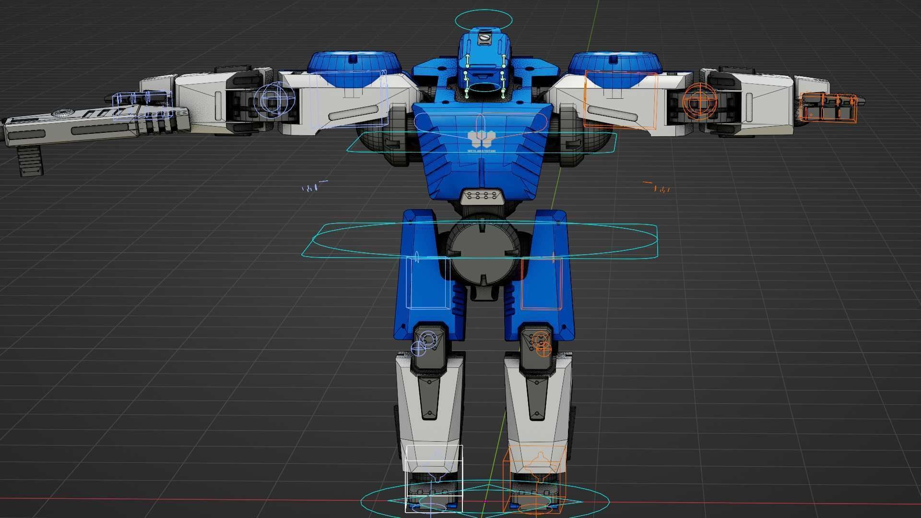Viewport: 921px width, 518px height.
Task: Select the orange hand box control
Action: tap(828, 107)
